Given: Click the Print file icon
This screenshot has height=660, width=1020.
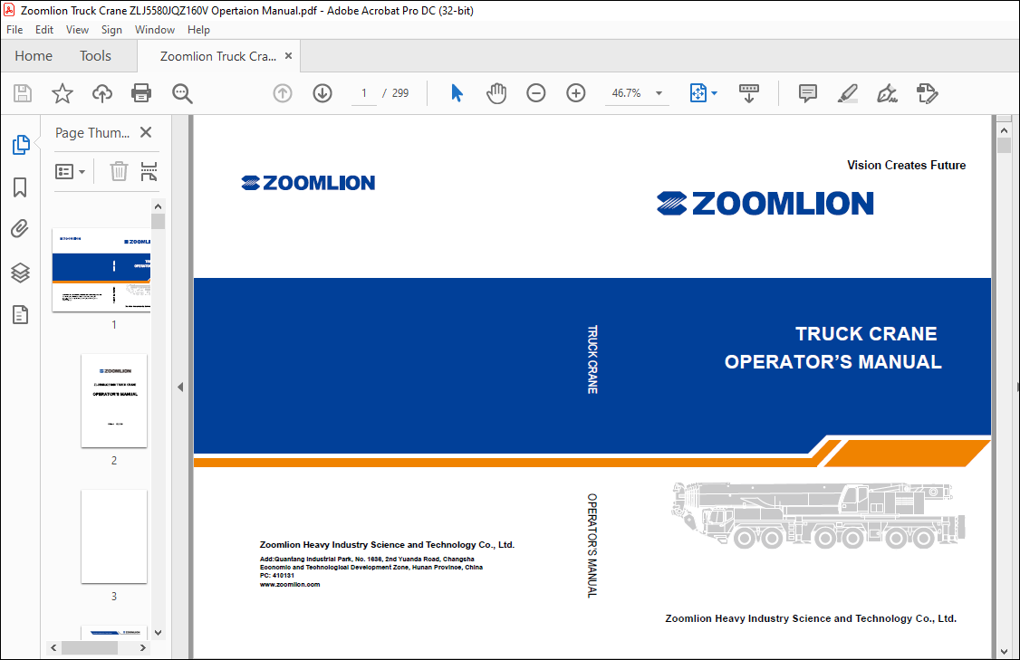Looking at the screenshot, I should click(x=141, y=93).
